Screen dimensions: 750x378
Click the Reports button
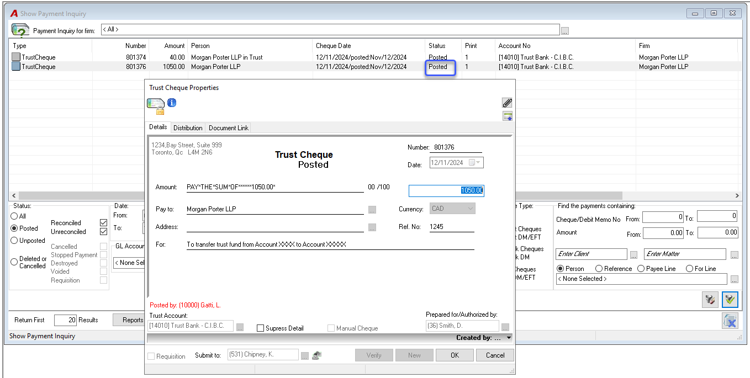133,320
